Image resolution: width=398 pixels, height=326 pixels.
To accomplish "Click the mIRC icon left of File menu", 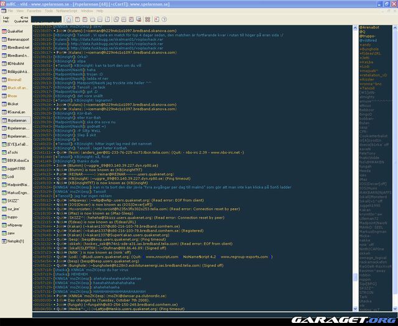I will 4,11.
